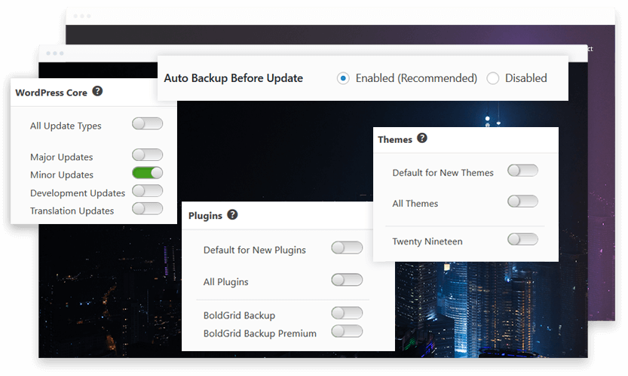Turn on All Plugins toggle
Image resolution: width=628 pixels, height=376 pixels.
click(347, 280)
